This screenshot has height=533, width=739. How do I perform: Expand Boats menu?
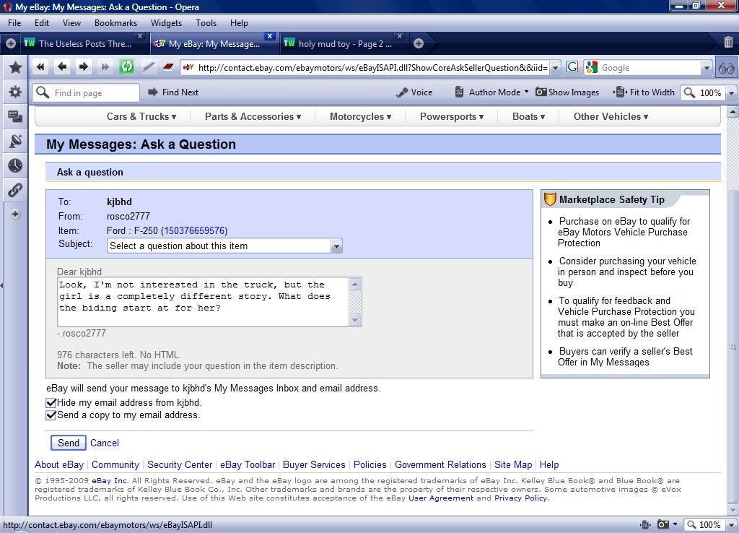pos(528,116)
